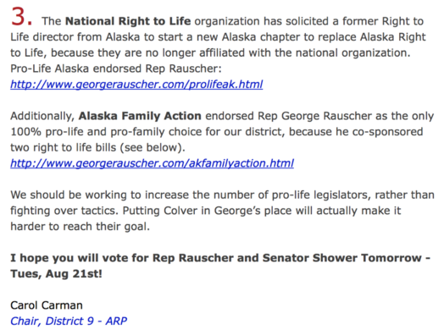
Task: Click the word 'Additionally,' at paragraph start
Action: click(42, 116)
